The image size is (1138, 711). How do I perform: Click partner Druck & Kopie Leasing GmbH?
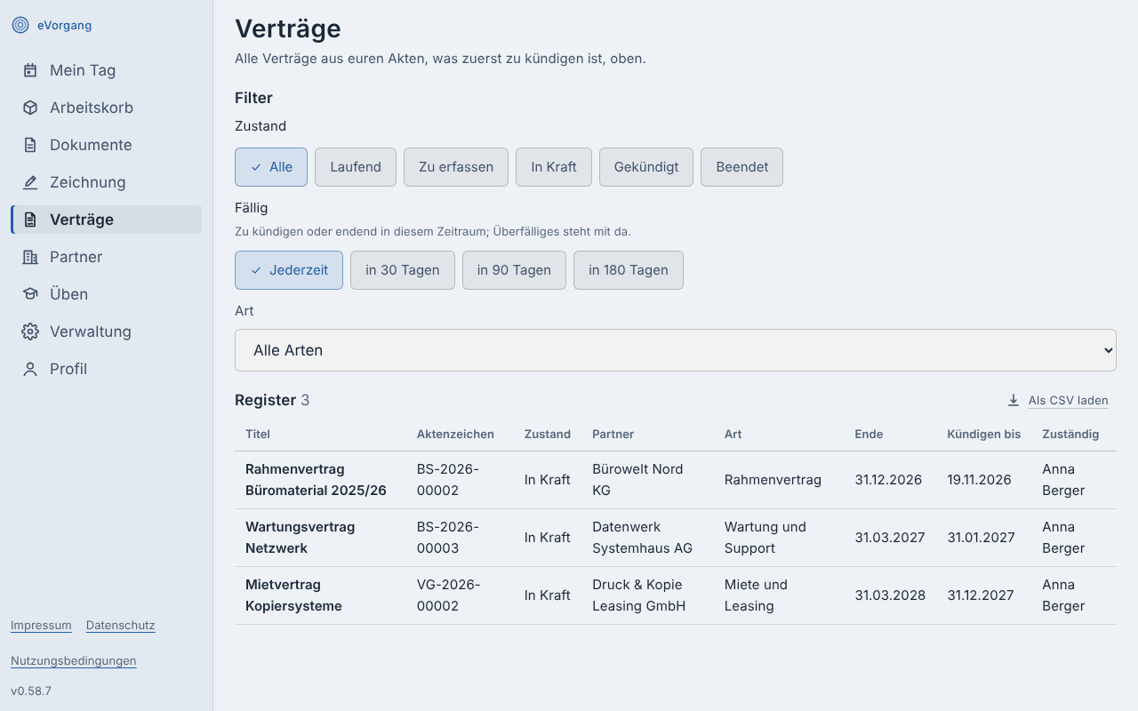tap(639, 595)
